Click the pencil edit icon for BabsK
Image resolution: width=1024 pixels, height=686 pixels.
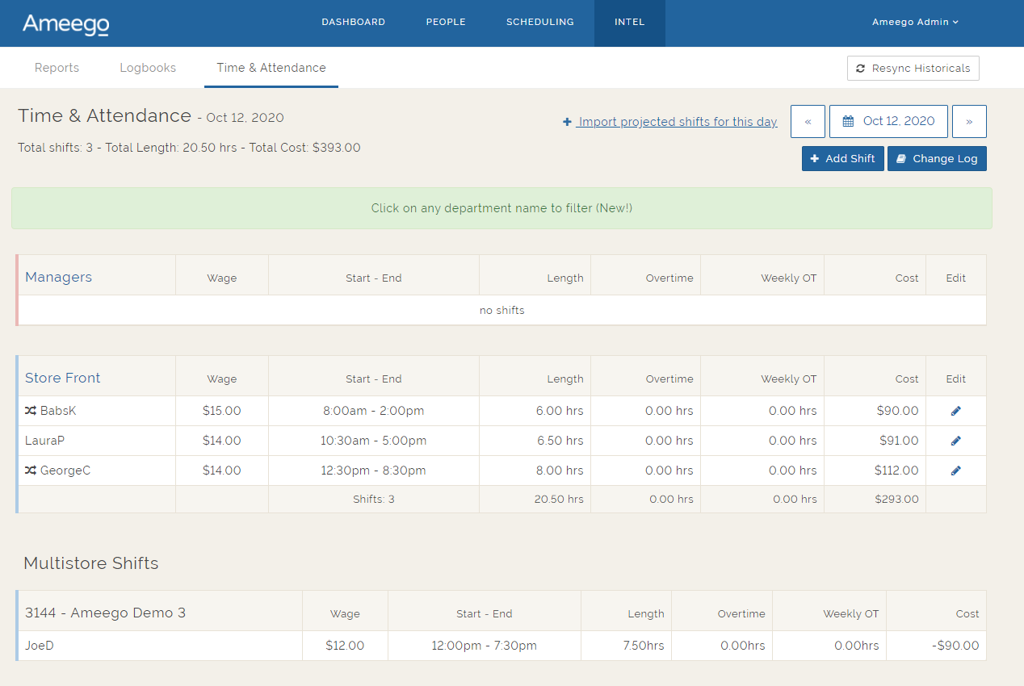tap(956, 411)
